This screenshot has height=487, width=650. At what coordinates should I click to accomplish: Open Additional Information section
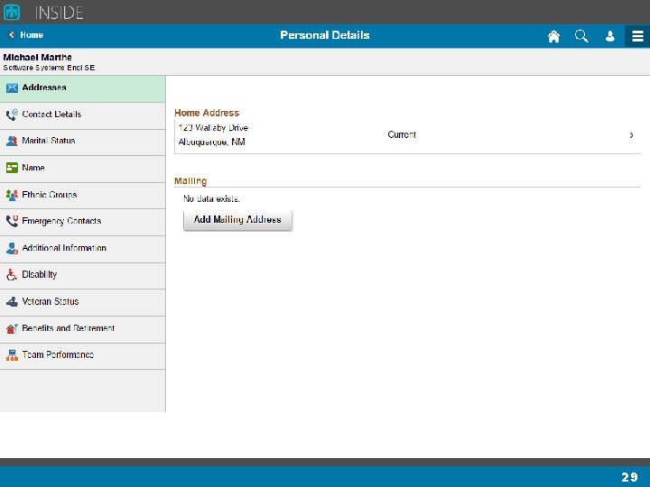pyautogui.click(x=82, y=249)
